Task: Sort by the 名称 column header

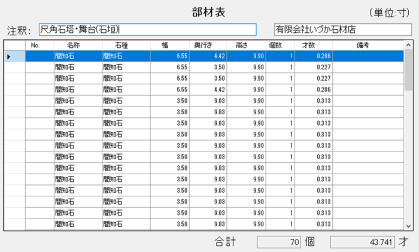Action: point(78,45)
